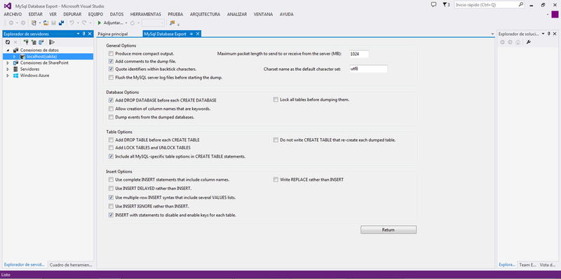Open the ARQUITECTURA menu
561x279 pixels.
(205, 14)
